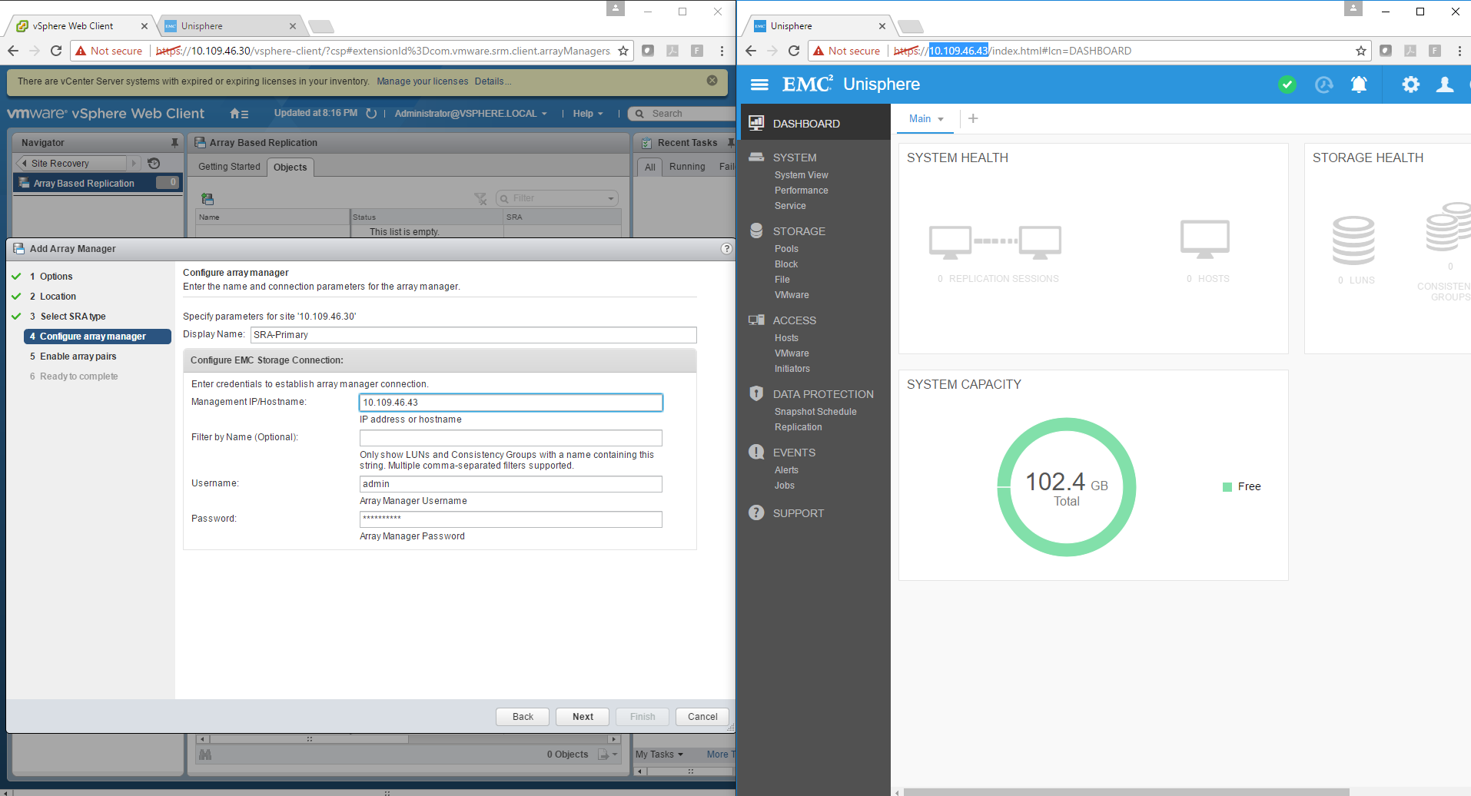This screenshot has width=1471, height=796.
Task: Expand Administrator@VSPHERE.LOCAL user menu
Action: coord(470,114)
